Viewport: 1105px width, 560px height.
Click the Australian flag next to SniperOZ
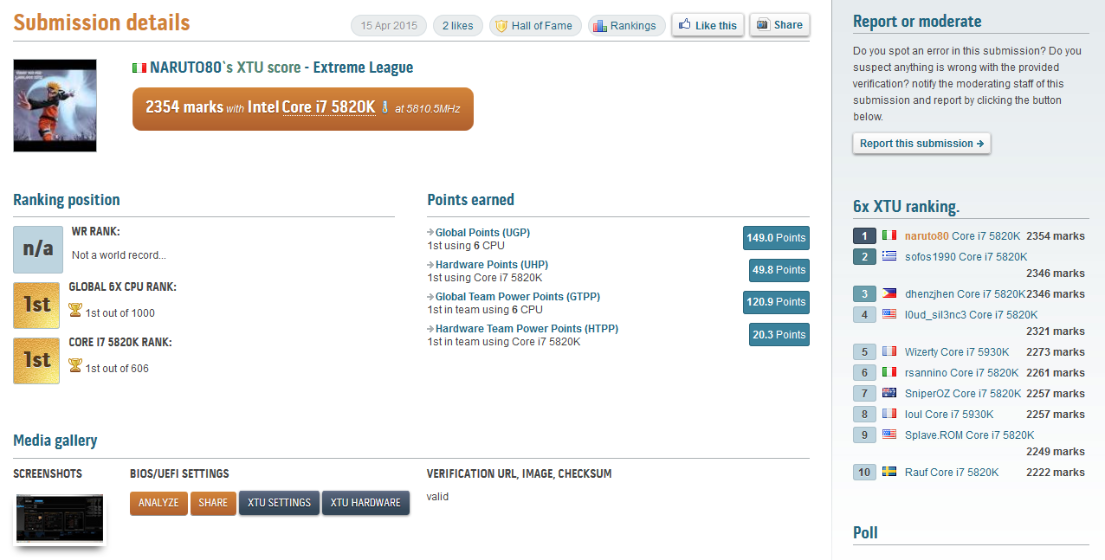coord(889,394)
